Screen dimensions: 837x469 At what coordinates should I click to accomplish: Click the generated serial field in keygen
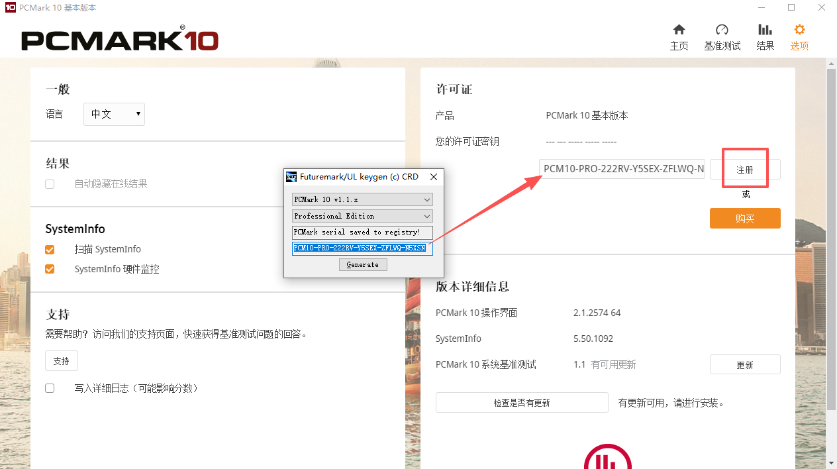pyautogui.click(x=362, y=248)
